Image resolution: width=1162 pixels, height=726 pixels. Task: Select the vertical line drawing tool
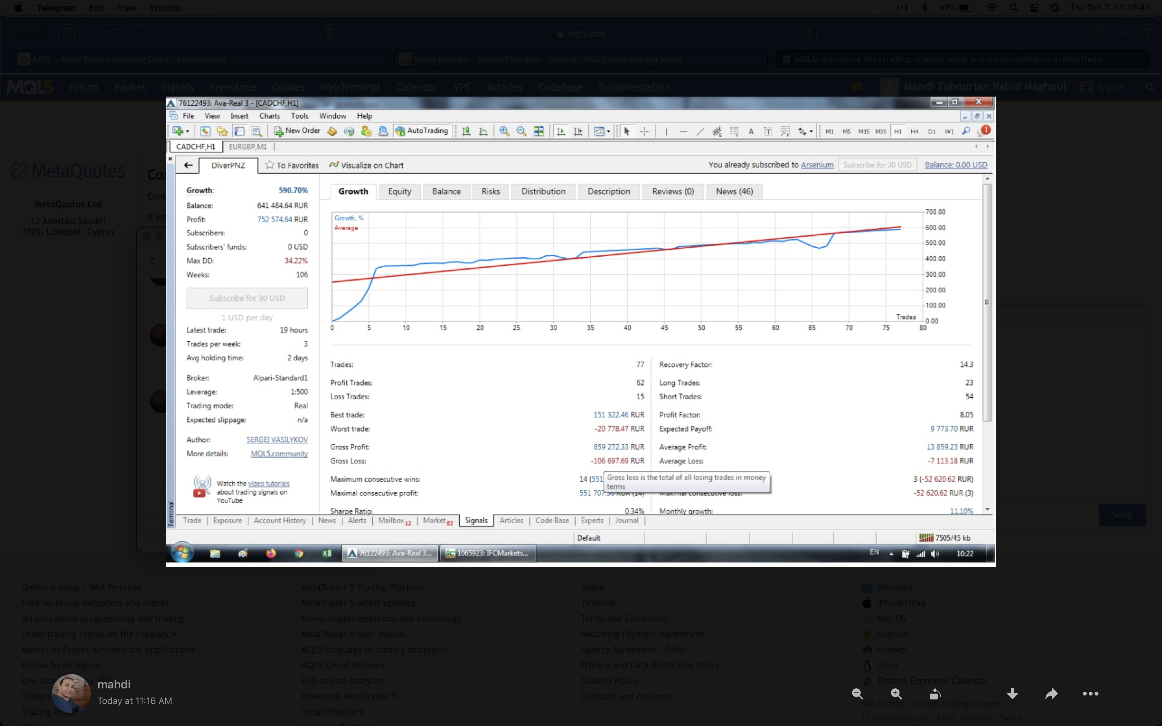point(666,131)
